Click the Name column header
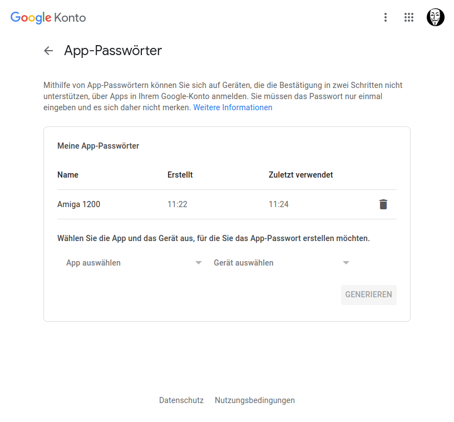Image resolution: width=454 pixels, height=422 pixels. (68, 175)
